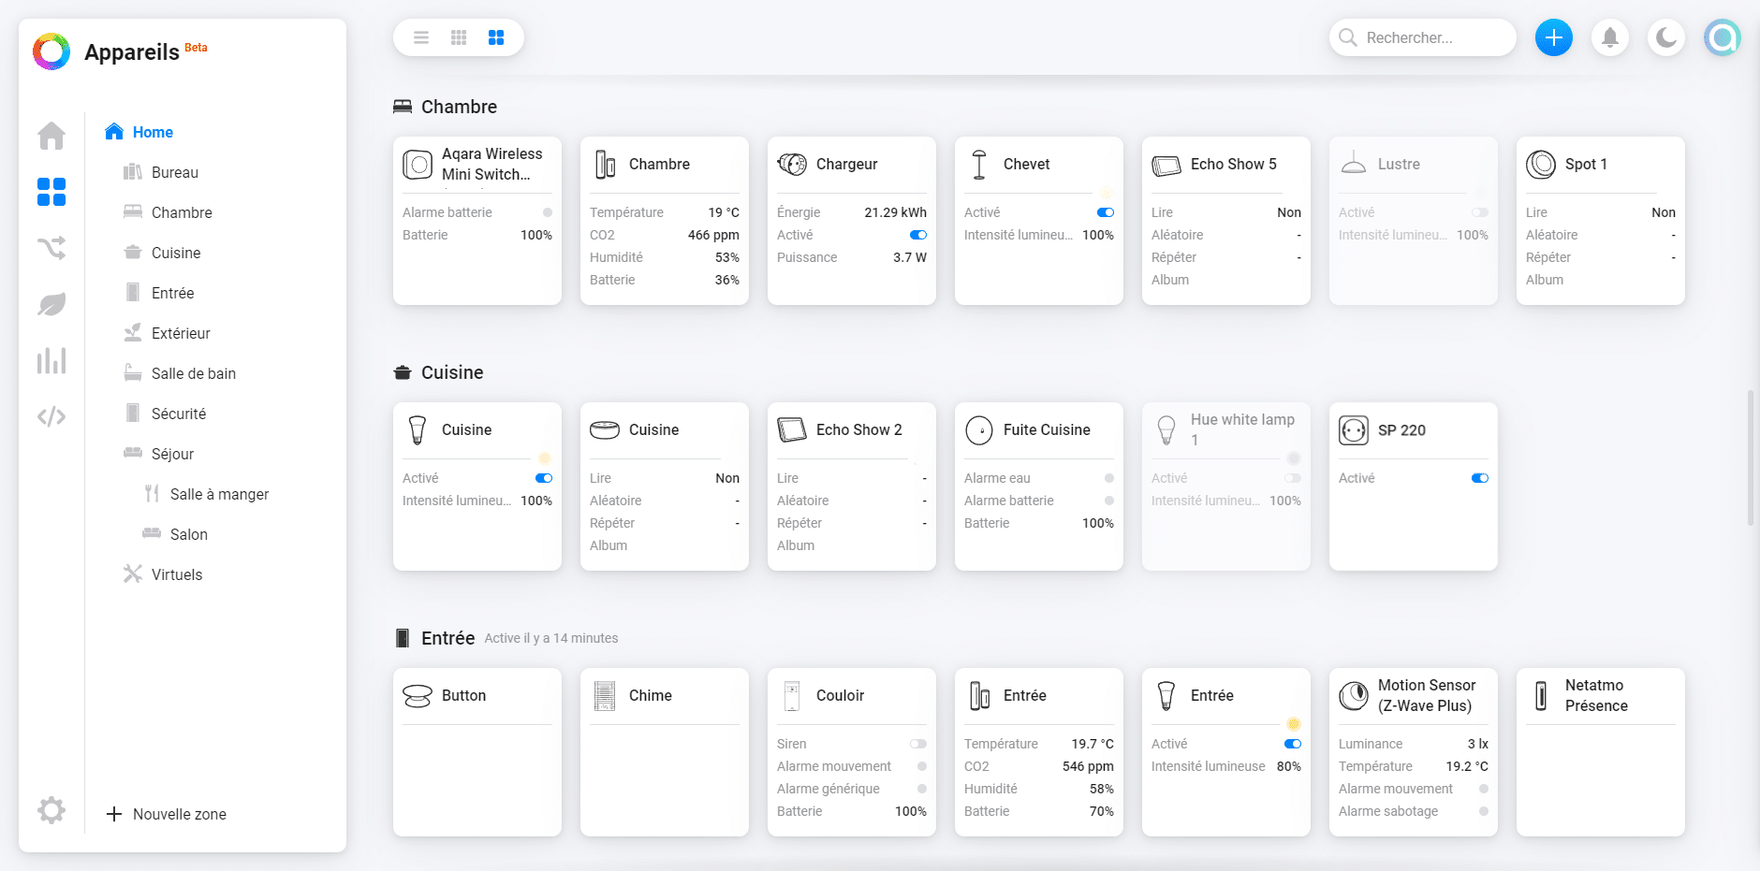Open the Devices grid sidebar icon
Viewport: 1760px width, 871px height.
pos(51,192)
